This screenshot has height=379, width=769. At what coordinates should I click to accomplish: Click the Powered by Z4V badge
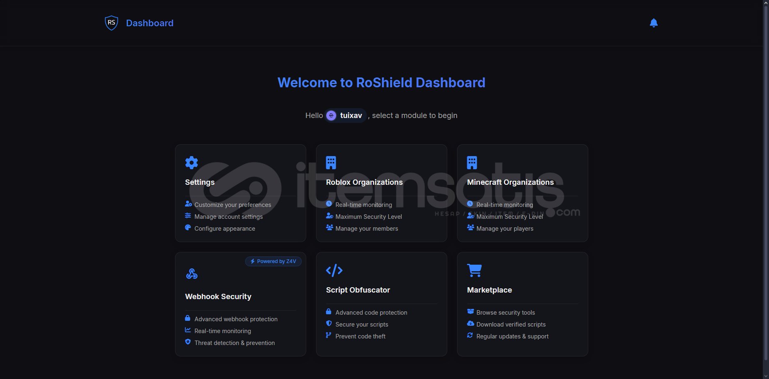click(x=273, y=261)
